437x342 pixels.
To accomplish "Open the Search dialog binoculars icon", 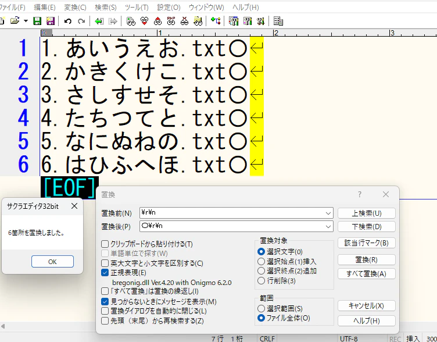I will point(131,21).
